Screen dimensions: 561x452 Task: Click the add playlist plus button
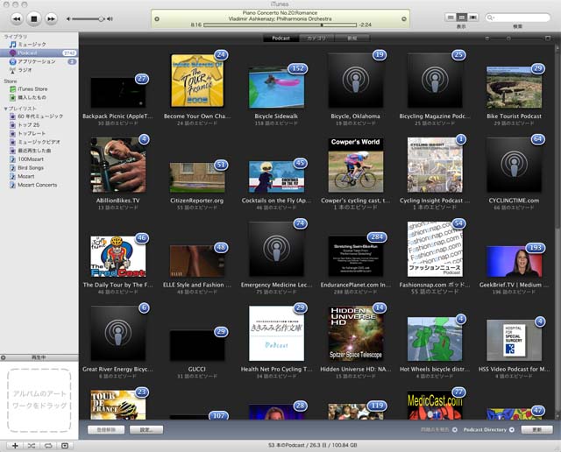[x=15, y=446]
